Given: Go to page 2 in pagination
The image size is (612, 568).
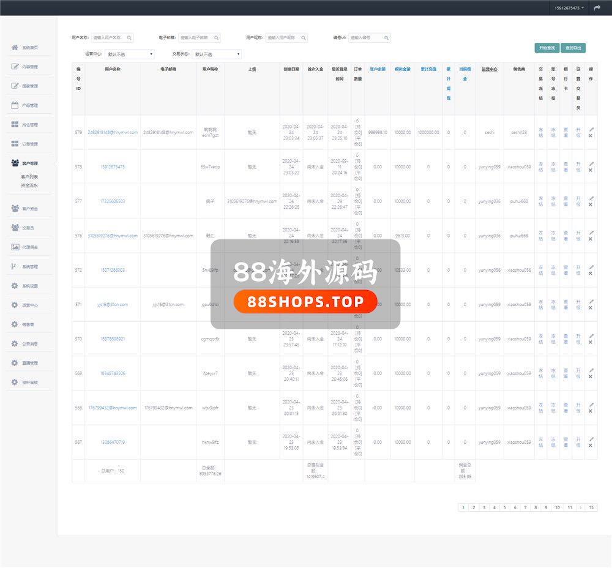Looking at the screenshot, I should (x=474, y=507).
